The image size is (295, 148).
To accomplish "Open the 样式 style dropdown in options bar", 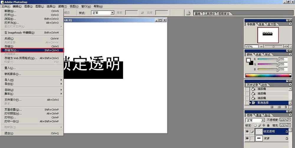I will [112, 13].
